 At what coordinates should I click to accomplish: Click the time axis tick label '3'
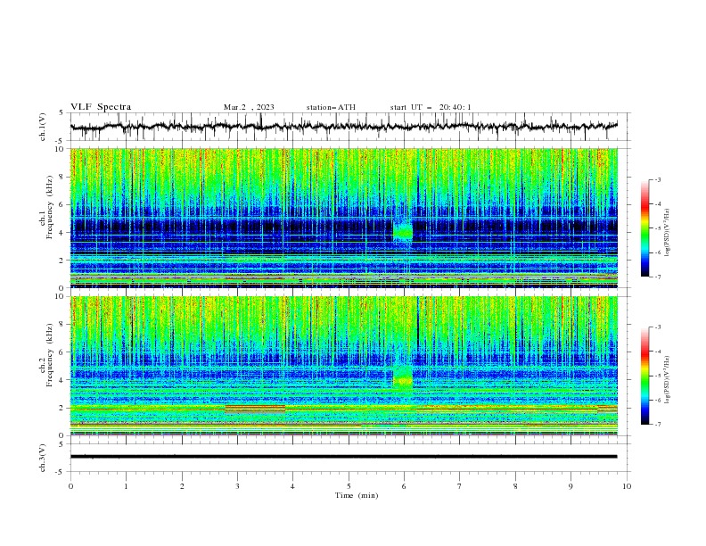click(x=237, y=486)
